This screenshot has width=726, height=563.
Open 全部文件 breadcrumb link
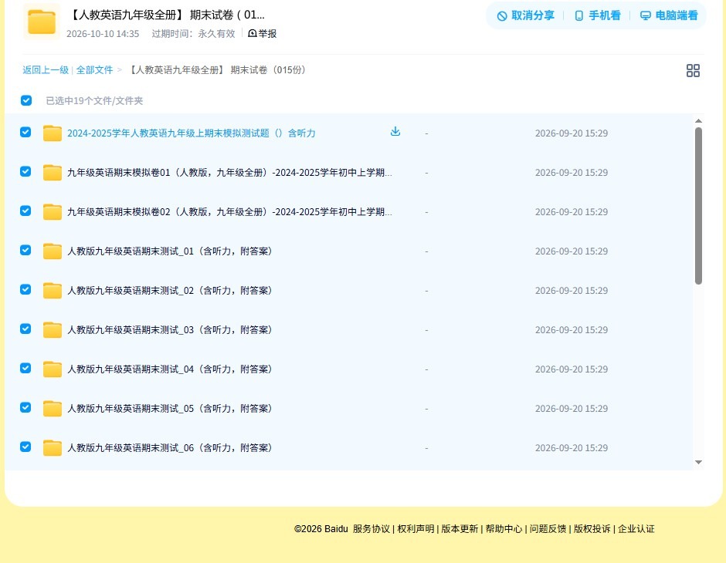click(x=94, y=70)
